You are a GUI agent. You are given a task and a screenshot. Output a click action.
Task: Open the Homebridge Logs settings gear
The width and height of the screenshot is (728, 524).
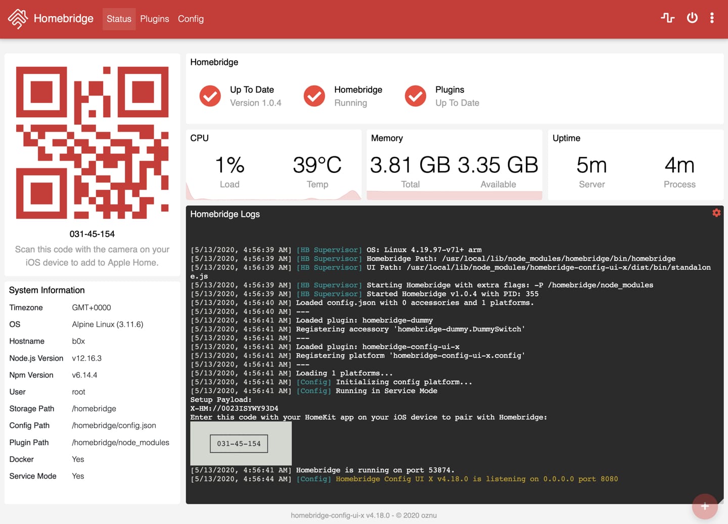point(716,213)
